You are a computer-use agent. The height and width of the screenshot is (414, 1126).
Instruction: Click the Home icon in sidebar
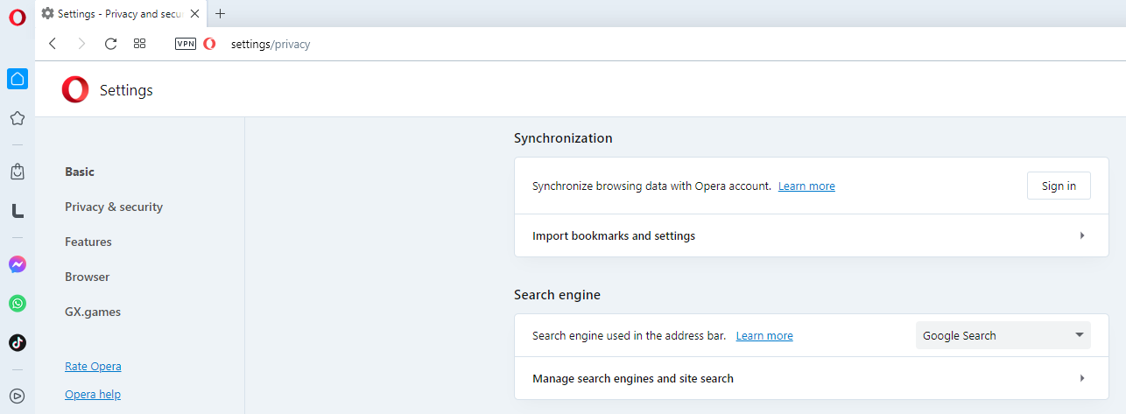[x=18, y=79]
